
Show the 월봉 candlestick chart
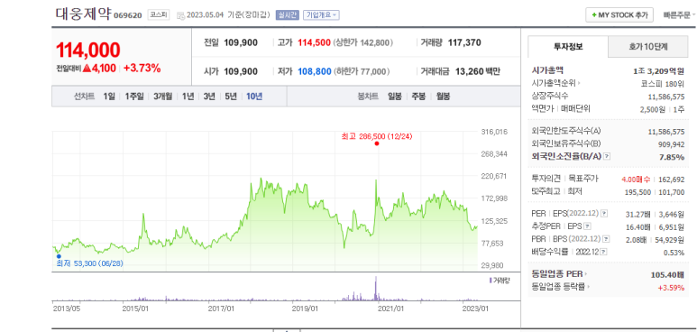pyautogui.click(x=443, y=97)
